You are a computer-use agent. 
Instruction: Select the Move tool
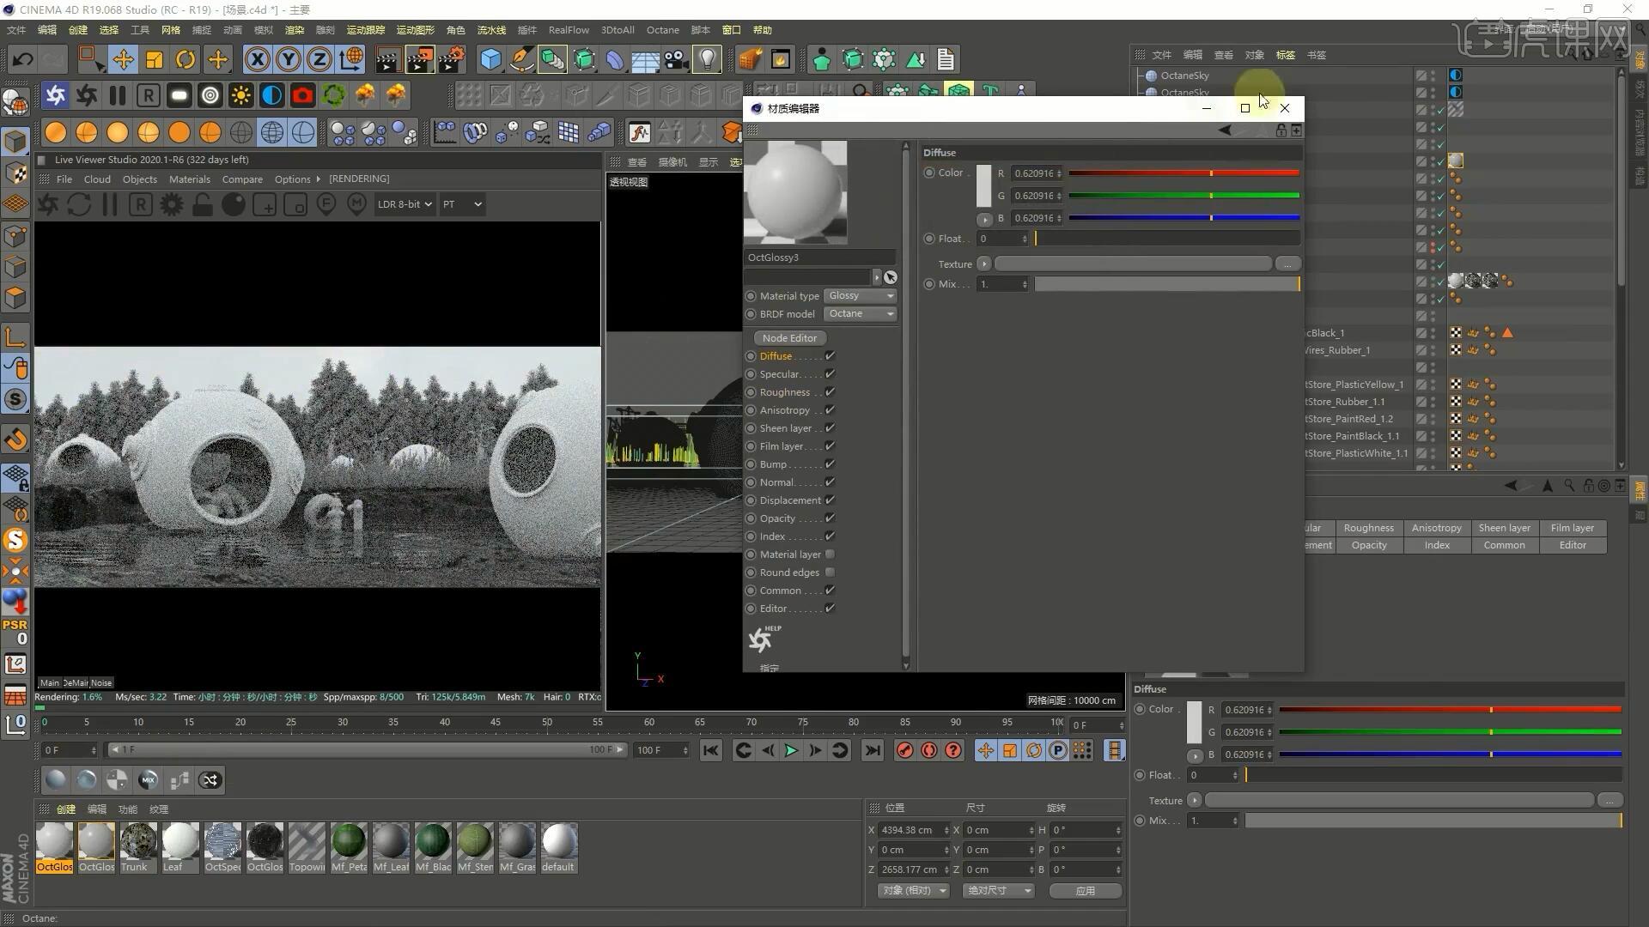[x=123, y=59]
